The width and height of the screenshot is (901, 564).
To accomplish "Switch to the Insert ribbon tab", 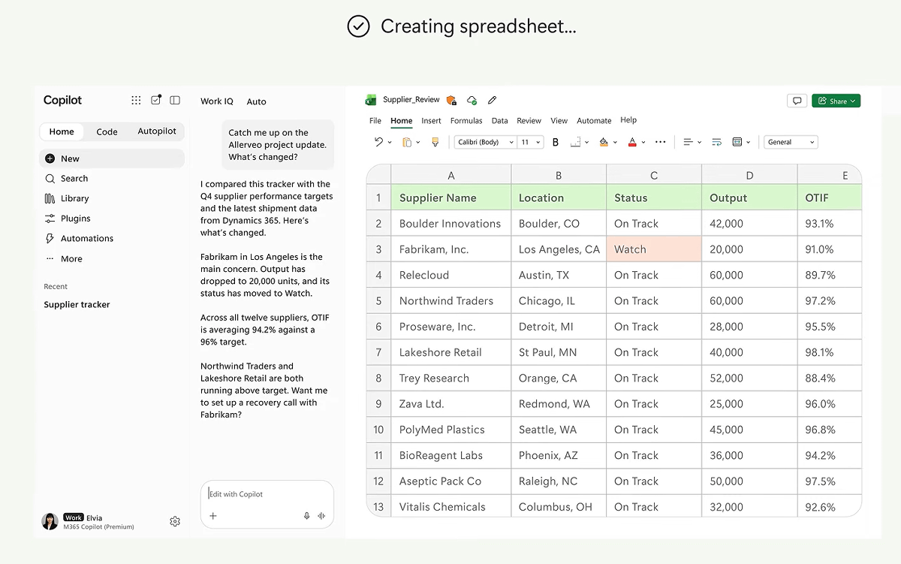I will (x=432, y=120).
